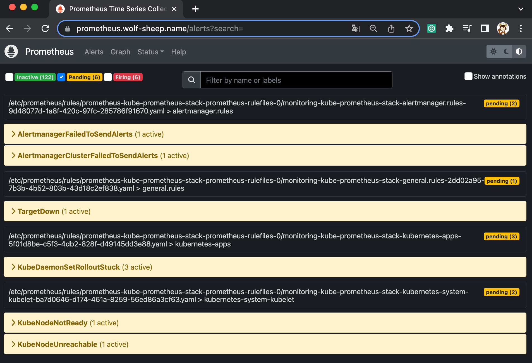Viewport: 532px width, 363px height.
Task: View site info lock icon
Action: [x=67, y=28]
